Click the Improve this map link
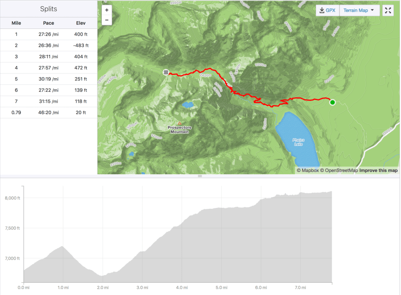Image resolution: width=401 pixels, height=295 pixels. click(x=378, y=170)
